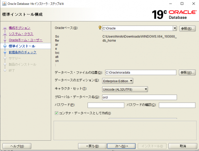Click 参照(R) browse button for Oracle base
The image size is (199, 151).
click(187, 29)
